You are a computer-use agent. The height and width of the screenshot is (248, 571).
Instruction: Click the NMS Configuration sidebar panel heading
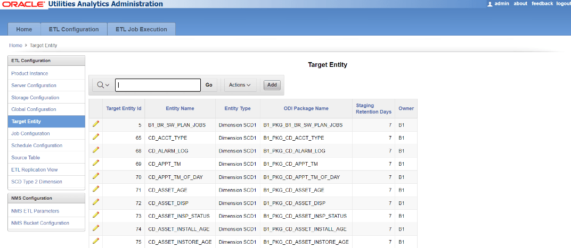click(x=46, y=198)
